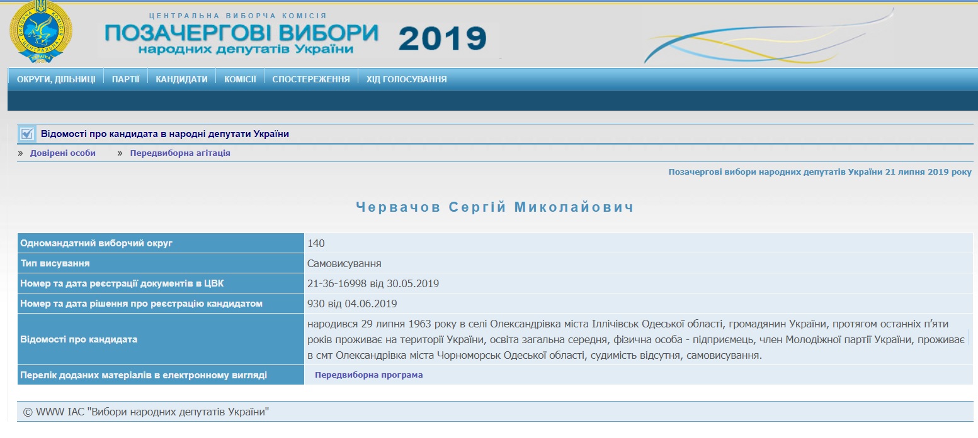Click the Відомості про кандидата row label

(161, 339)
